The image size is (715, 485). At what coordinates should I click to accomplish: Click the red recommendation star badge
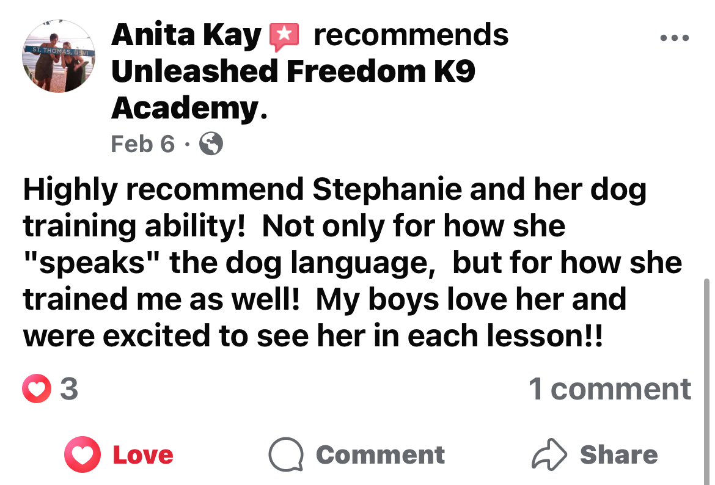pyautogui.click(x=284, y=37)
